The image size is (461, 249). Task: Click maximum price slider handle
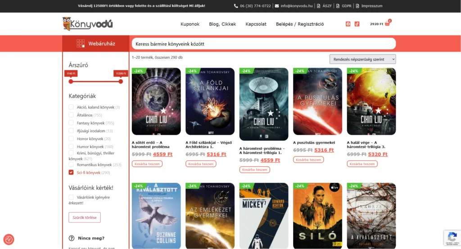[121, 81]
